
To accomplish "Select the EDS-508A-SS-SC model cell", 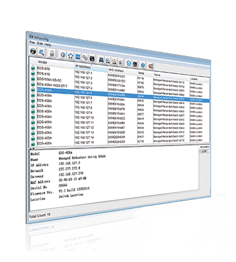I will (x=49, y=80).
